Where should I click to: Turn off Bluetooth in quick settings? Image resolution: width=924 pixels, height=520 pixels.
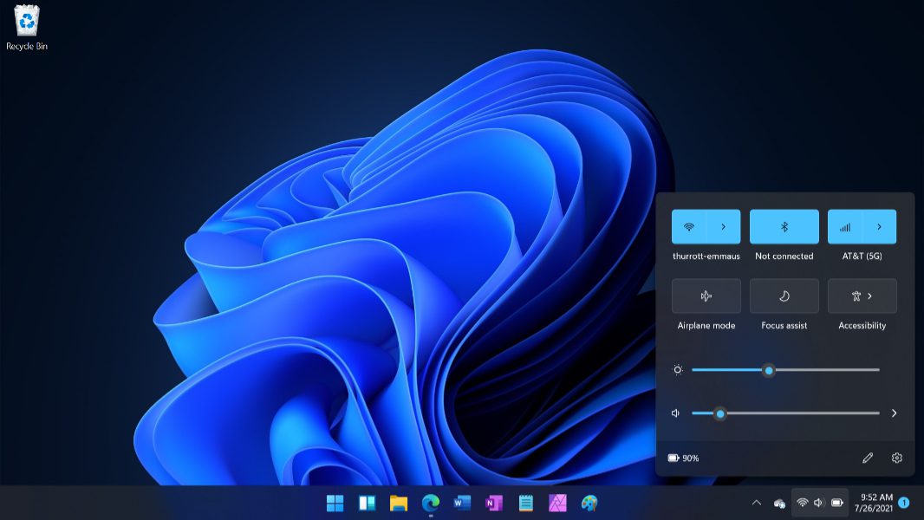tap(784, 227)
